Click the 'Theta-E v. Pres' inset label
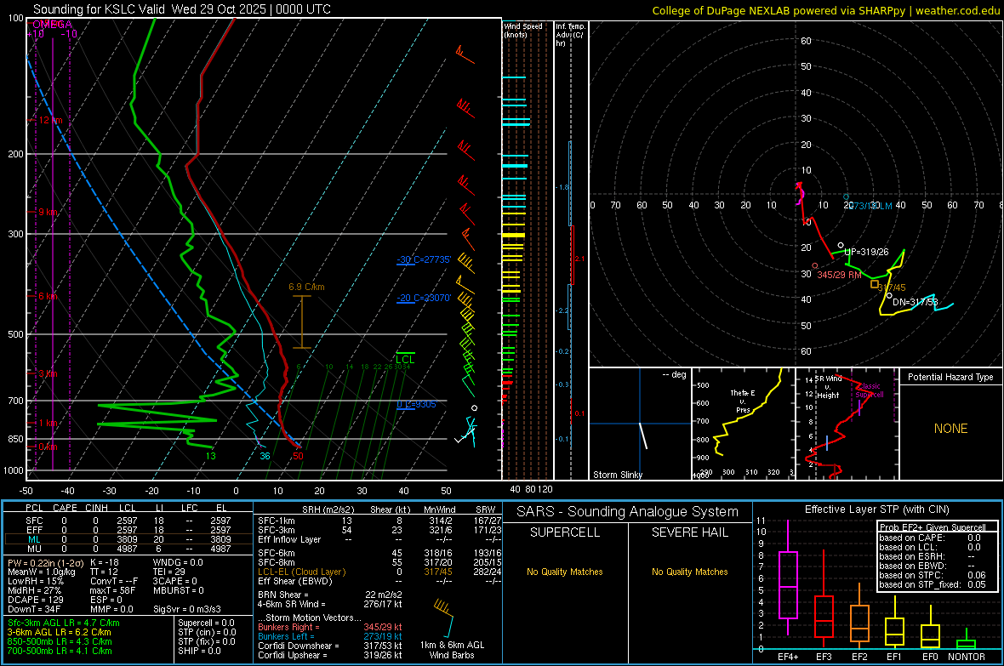1004x666 pixels. tap(743, 401)
